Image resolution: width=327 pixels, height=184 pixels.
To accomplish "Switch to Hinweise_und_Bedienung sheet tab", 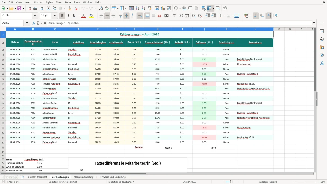I will pyautogui.click(x=113, y=177).
